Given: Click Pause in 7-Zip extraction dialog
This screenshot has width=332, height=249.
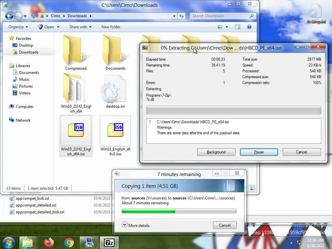Looking at the screenshot, I should click(259, 152).
